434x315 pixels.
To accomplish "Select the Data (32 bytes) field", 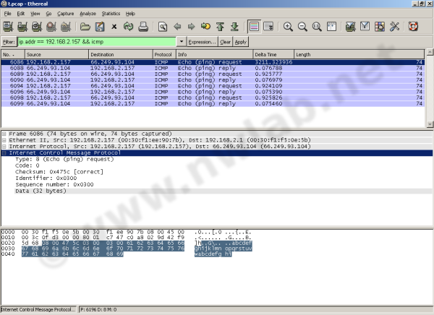I will coord(41,191).
